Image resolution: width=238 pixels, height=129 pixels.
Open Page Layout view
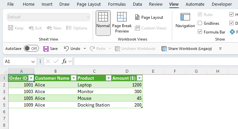149,17
